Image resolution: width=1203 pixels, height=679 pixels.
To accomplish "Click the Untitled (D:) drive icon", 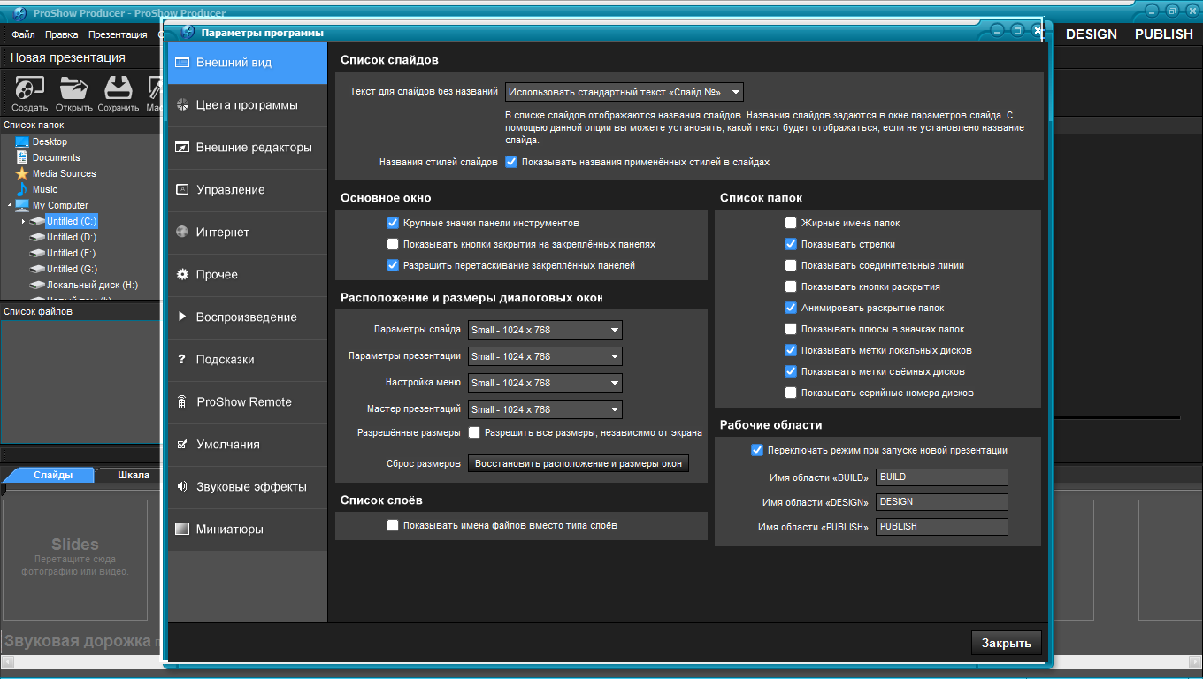I will pos(37,237).
